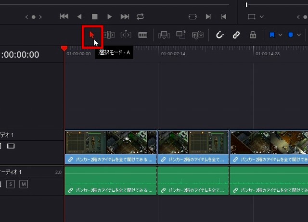Select the Selection Mode arrow tool
Screen dimensions: 308x222
pyautogui.click(x=92, y=35)
